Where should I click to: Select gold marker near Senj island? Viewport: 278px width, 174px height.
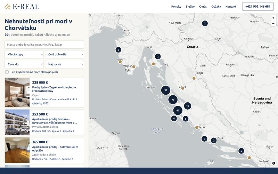153,64
